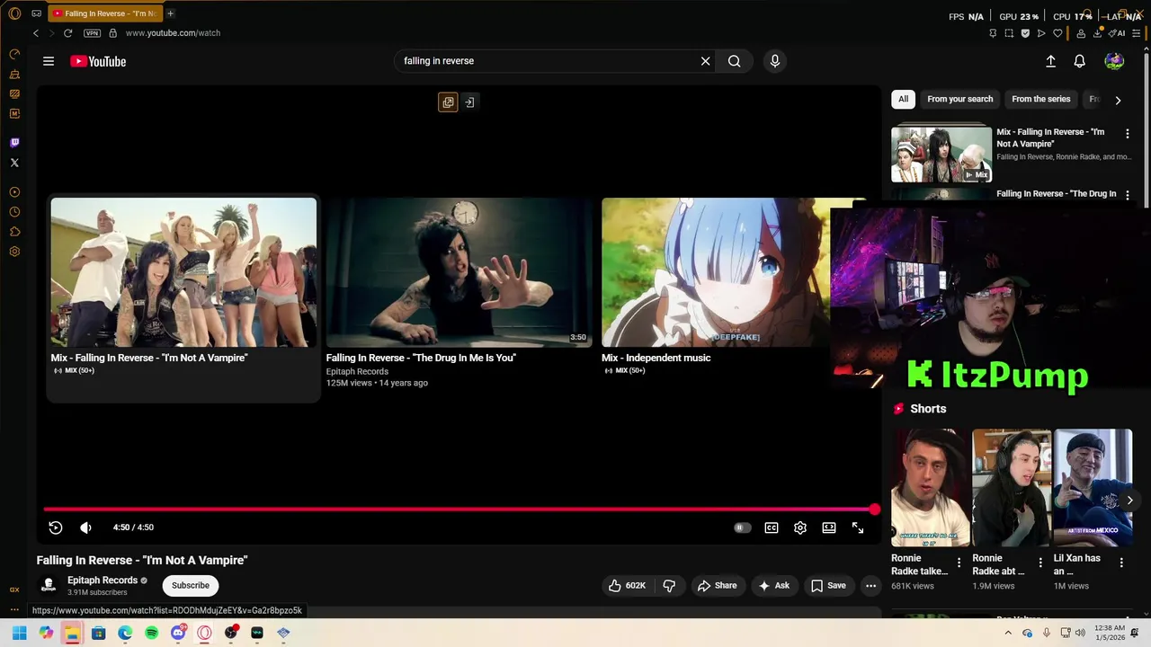Open the YouTube hamburger guide menu
This screenshot has height=647, width=1151.
point(49,61)
